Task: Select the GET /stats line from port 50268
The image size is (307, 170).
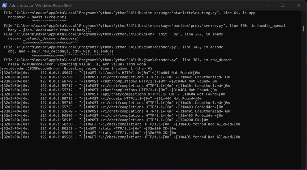Action: click(88, 129)
